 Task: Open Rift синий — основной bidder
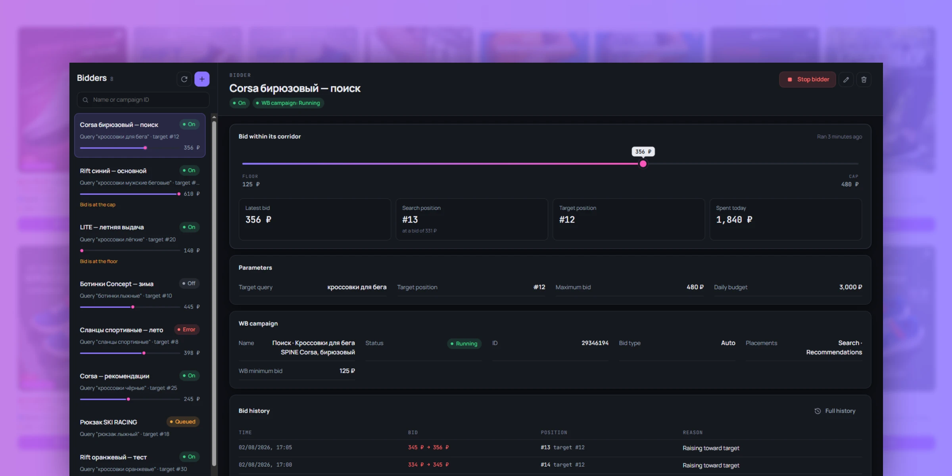[140, 187]
